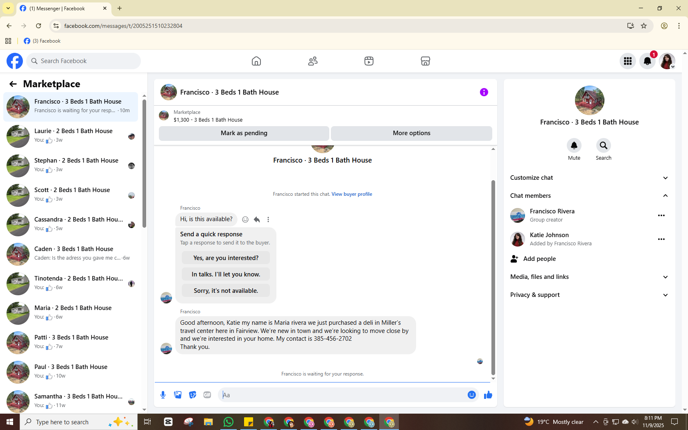Open Maria 2 Beds 1 Bath House chat
This screenshot has width=688, height=430.
71,313
